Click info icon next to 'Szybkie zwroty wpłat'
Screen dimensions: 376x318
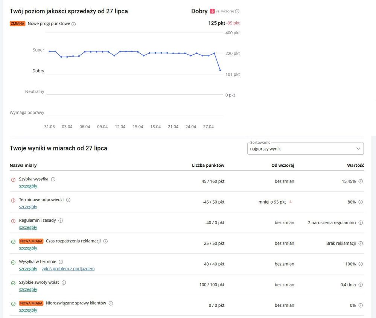click(x=64, y=283)
